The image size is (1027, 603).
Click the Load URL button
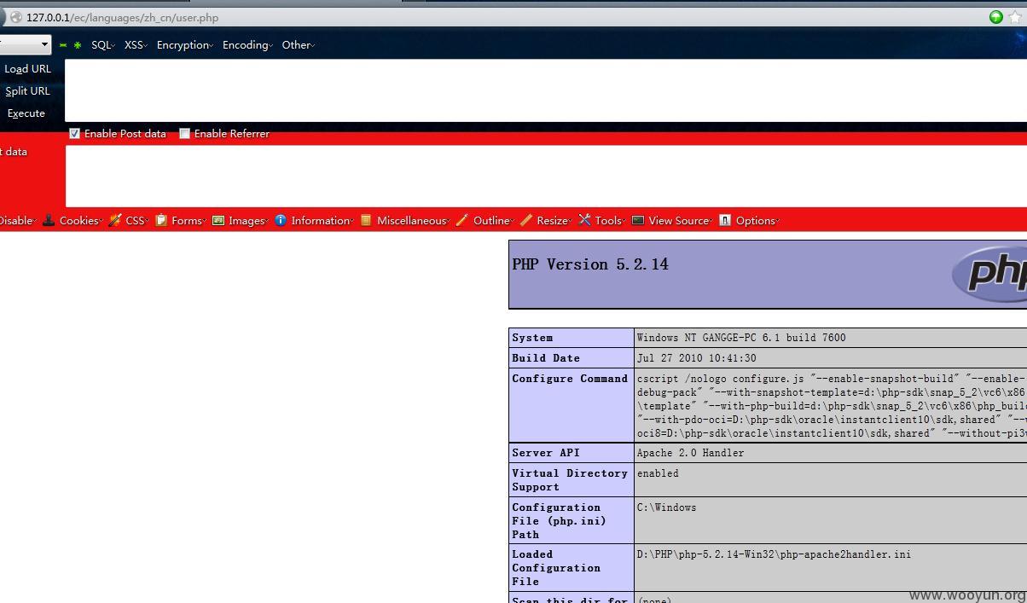click(27, 69)
